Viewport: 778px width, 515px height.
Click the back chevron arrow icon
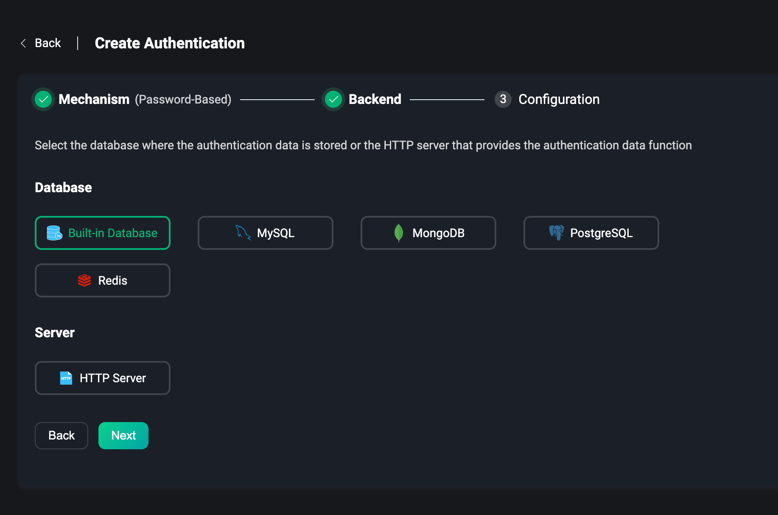(23, 43)
